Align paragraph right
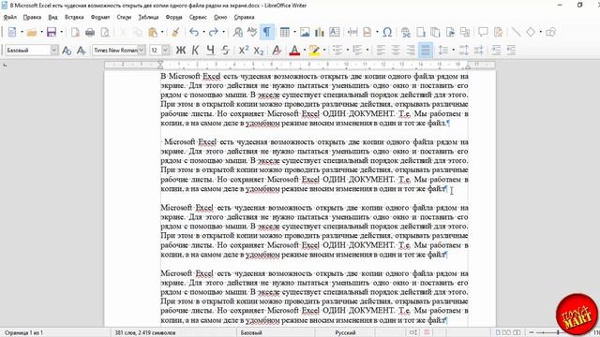The image size is (600, 337). (411, 50)
